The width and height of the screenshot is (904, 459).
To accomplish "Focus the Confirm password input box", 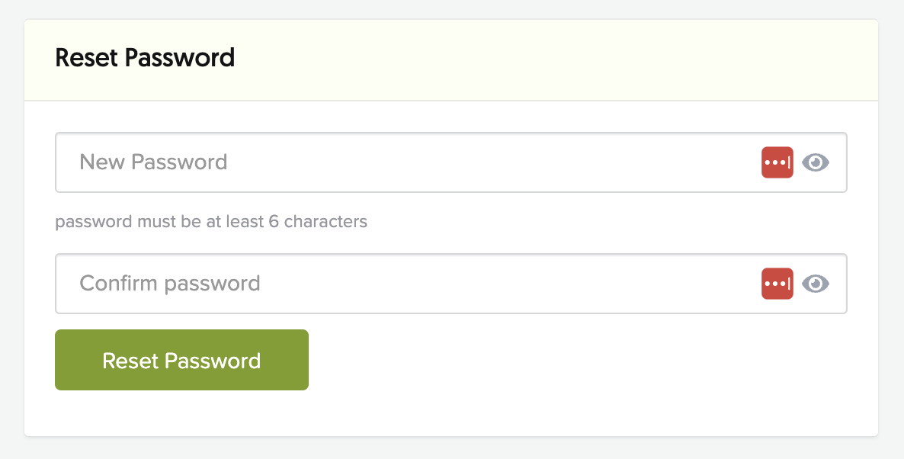I will point(450,284).
